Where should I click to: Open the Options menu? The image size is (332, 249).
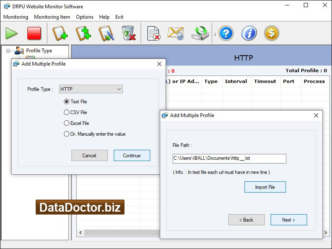pyautogui.click(x=85, y=17)
